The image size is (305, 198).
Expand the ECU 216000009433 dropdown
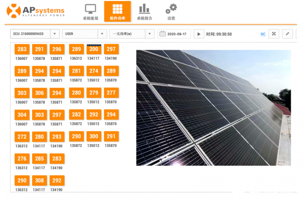pyautogui.click(x=55, y=34)
